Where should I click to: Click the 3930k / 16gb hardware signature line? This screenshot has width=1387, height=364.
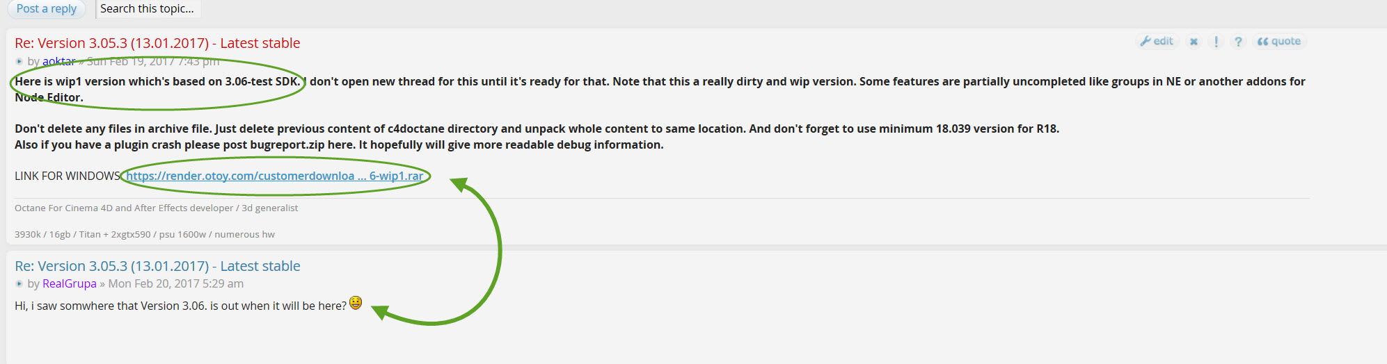tap(144, 234)
